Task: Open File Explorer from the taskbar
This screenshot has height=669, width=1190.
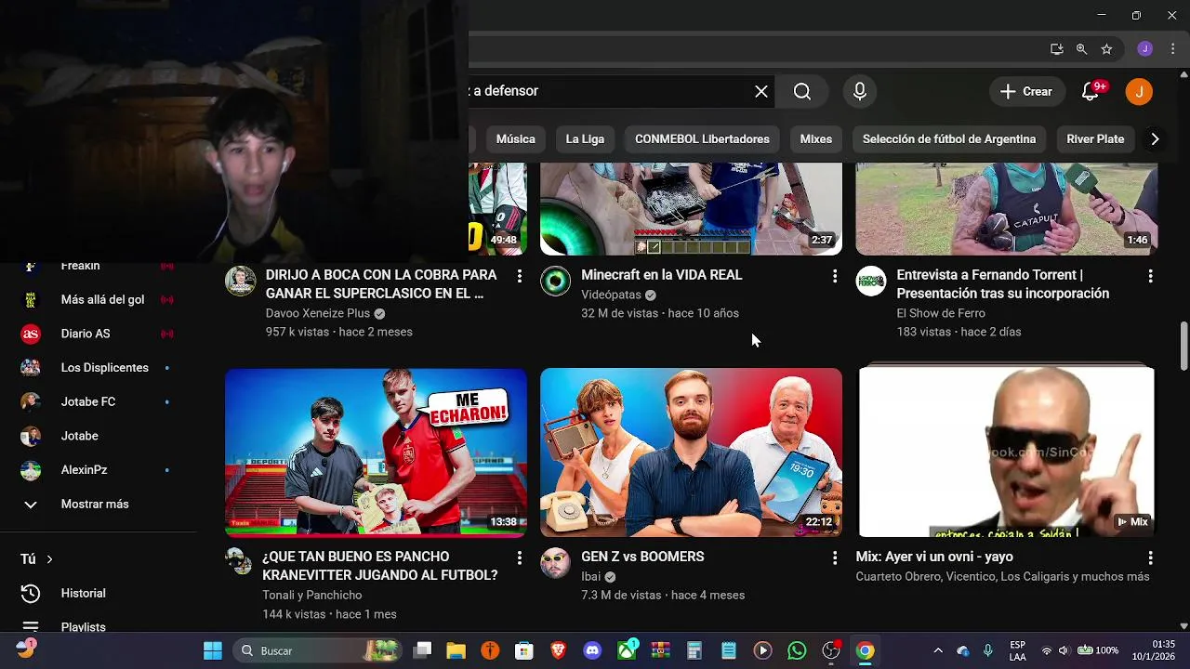Action: [x=456, y=650]
